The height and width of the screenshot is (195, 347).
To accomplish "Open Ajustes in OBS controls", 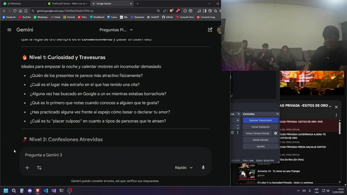I will 260,146.
